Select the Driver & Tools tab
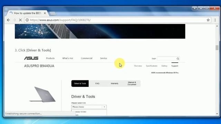The height and width of the screenshot is (124, 221). click(80, 83)
